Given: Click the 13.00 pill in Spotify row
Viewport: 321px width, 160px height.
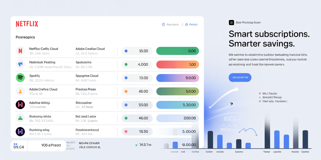Looking at the screenshot, I should coord(137,78).
